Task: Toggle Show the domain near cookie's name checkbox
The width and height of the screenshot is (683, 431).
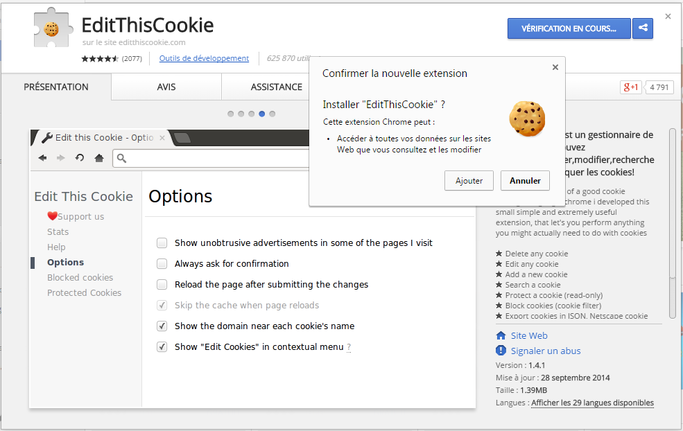Action: pyautogui.click(x=162, y=326)
